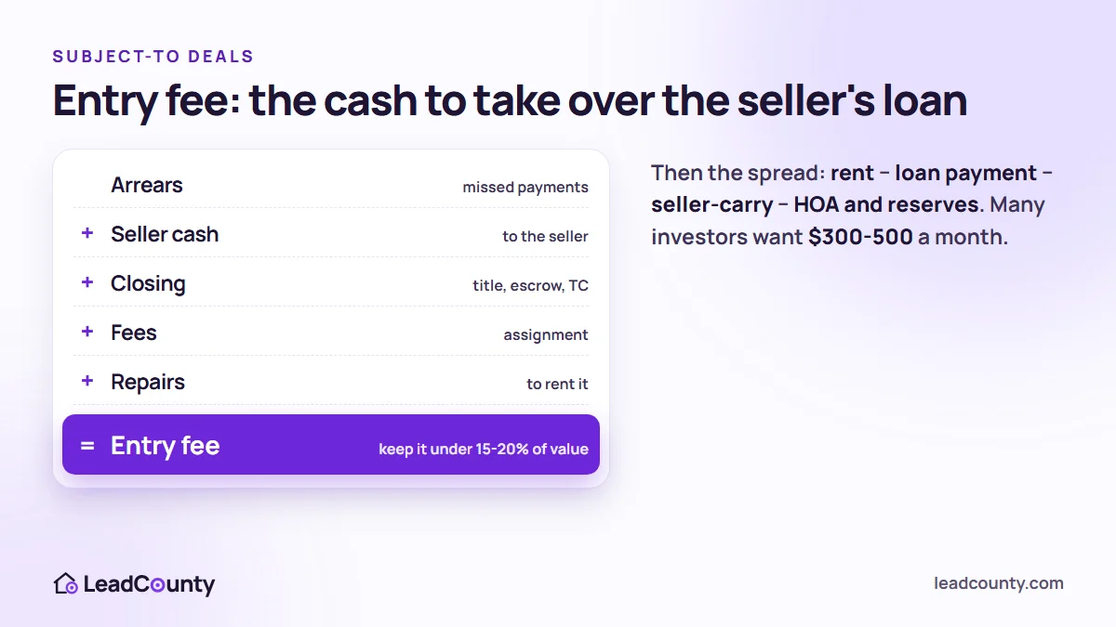This screenshot has height=627, width=1116.
Task: Click the 'assignment' note
Action: point(546,334)
